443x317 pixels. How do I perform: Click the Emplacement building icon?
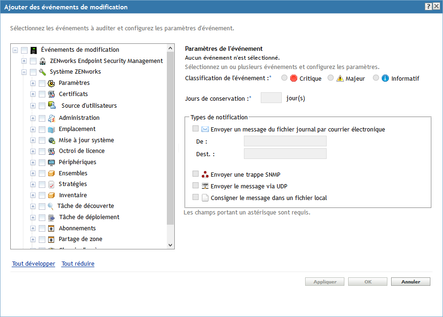point(51,129)
